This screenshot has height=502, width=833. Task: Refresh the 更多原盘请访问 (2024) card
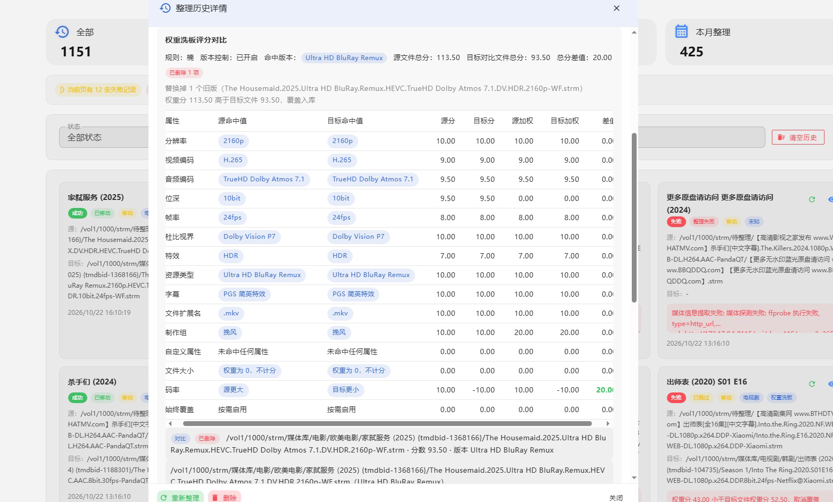pyautogui.click(x=812, y=199)
